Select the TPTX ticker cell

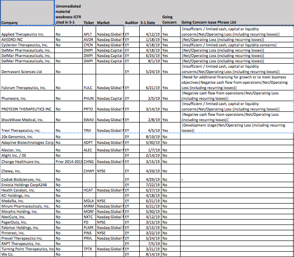(x=89, y=249)
